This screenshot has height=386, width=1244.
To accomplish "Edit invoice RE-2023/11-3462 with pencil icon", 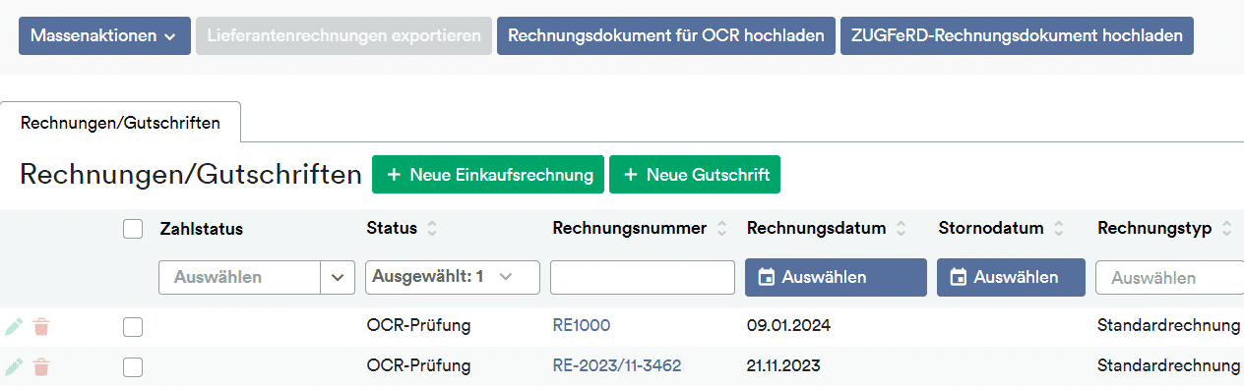I will (x=14, y=366).
